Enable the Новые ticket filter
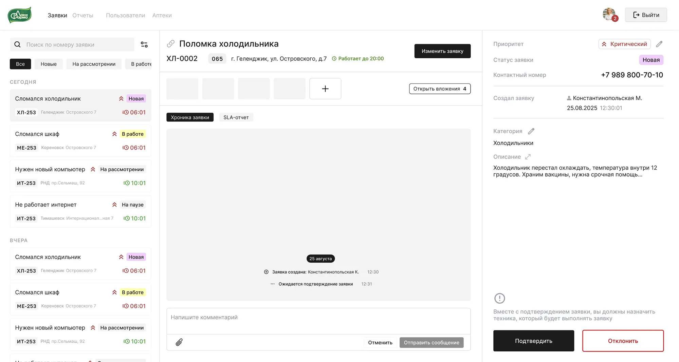Screen dimensions: 679x362 (x=49, y=64)
